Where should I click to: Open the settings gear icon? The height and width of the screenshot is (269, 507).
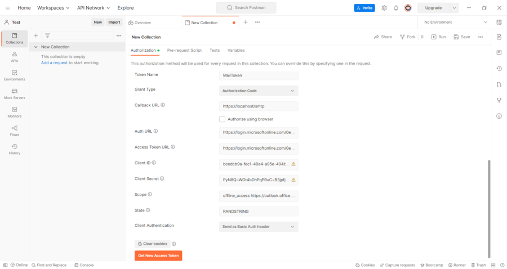384,8
